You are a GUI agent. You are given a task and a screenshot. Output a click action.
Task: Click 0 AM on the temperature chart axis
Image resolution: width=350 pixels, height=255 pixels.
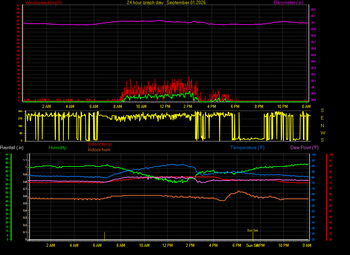[x=307, y=245]
